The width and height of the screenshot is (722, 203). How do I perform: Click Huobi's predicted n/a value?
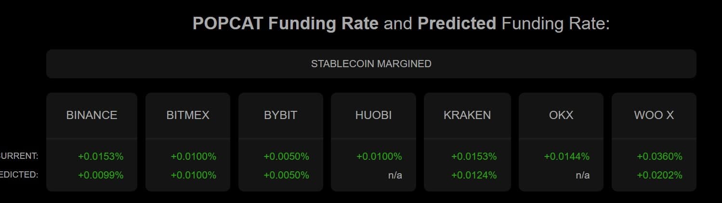click(x=395, y=175)
